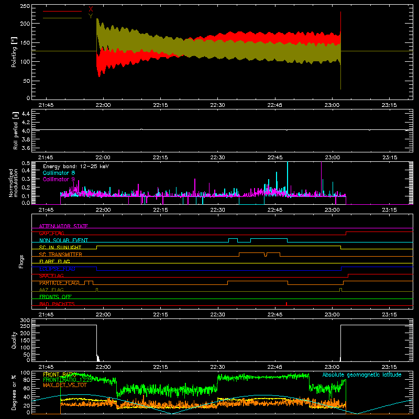Click the NON_SOLAR_EVENT flag label
Image resolution: width=419 pixels, height=419 pixels.
click(63, 240)
